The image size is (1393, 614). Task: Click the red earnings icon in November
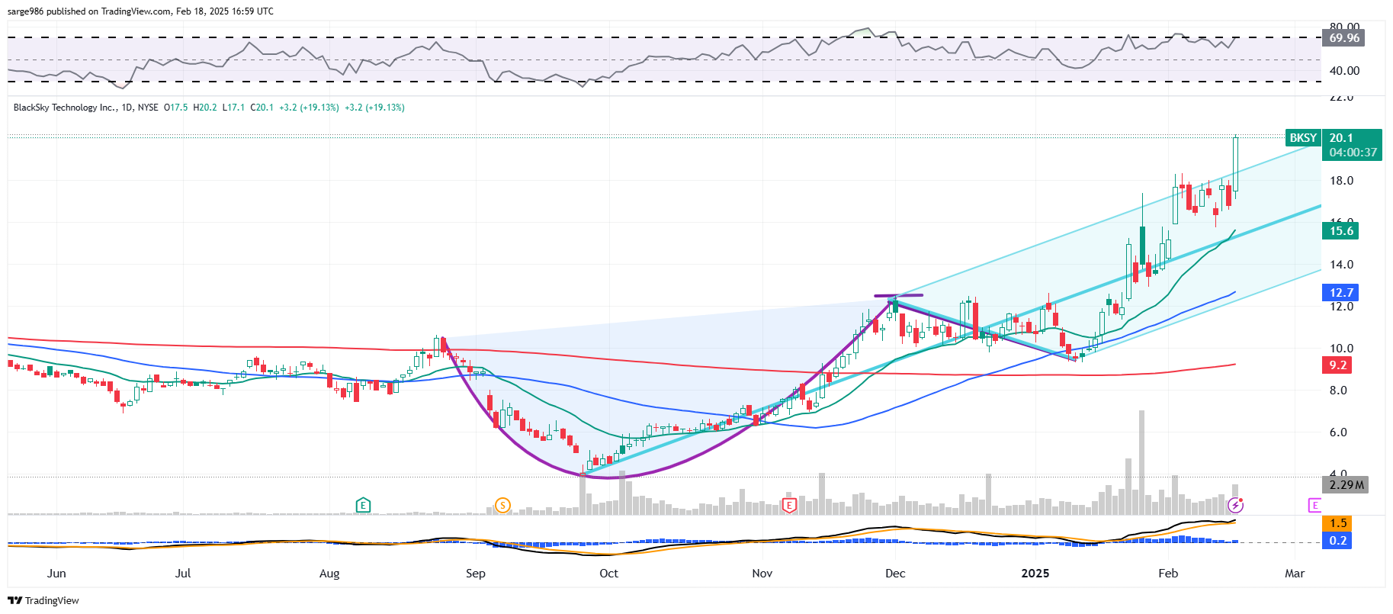pyautogui.click(x=789, y=505)
